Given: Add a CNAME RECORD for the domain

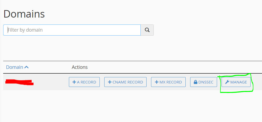Looking at the screenshot, I should pos(125,82).
